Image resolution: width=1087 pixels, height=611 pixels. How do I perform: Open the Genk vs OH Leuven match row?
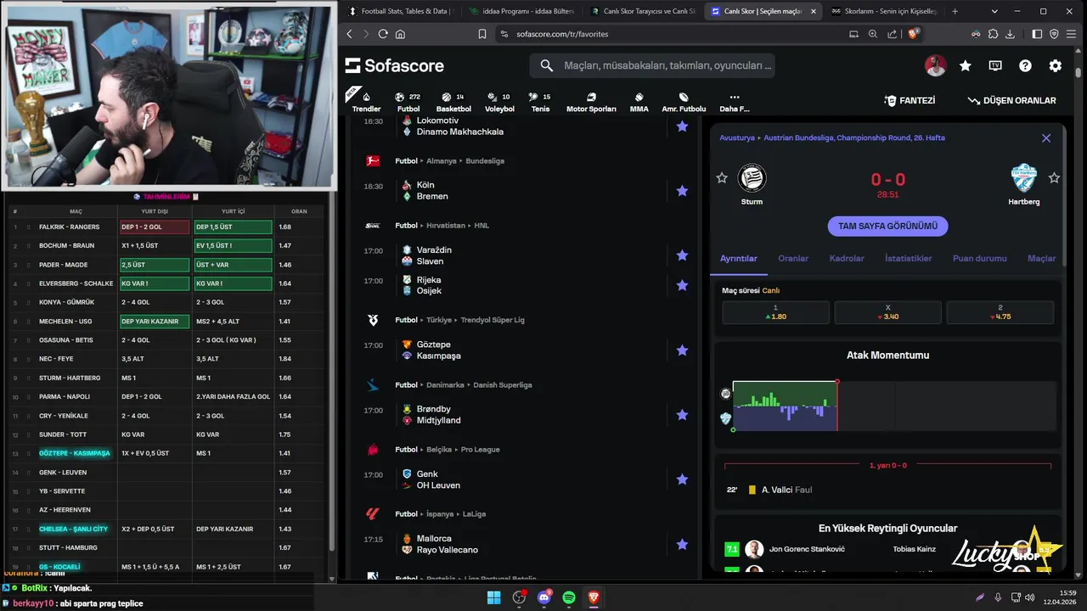(x=527, y=479)
